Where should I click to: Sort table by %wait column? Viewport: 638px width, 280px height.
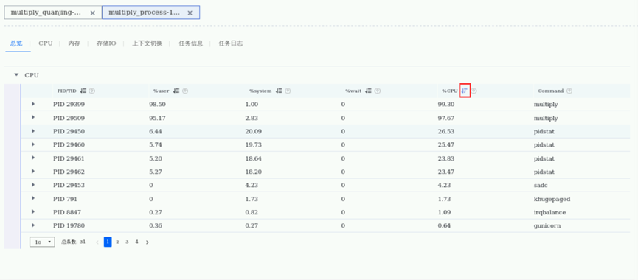tap(368, 91)
